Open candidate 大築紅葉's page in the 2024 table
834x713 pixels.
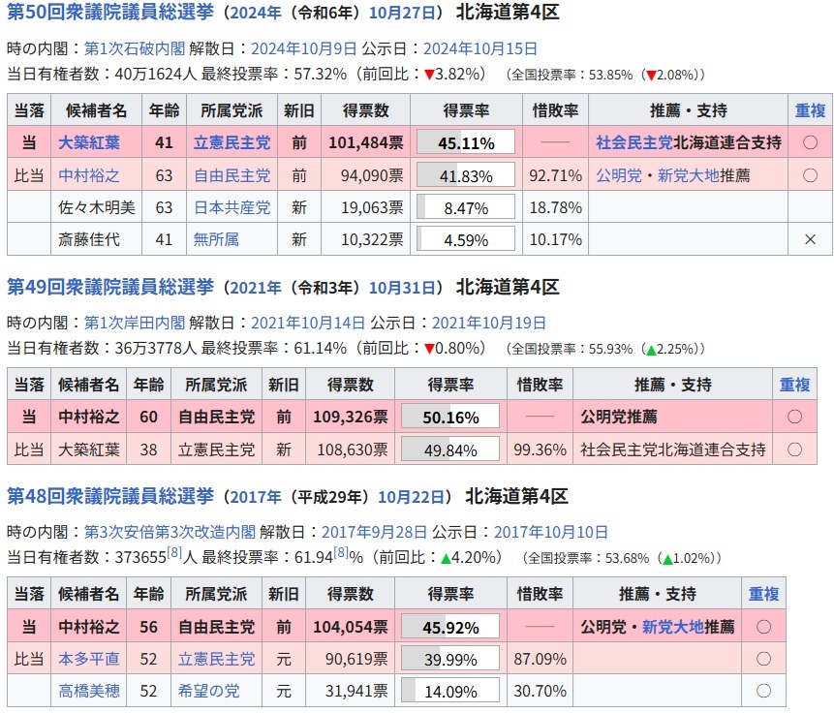(87, 142)
